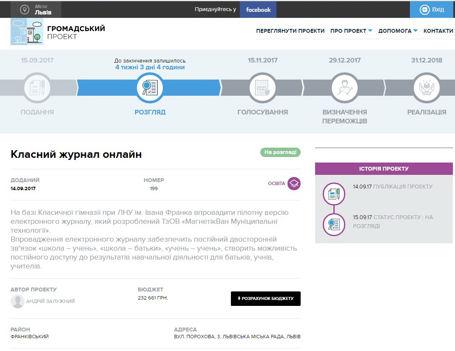Expand the Про проект dropdown menu
The height and width of the screenshot is (351, 455).
point(351,31)
